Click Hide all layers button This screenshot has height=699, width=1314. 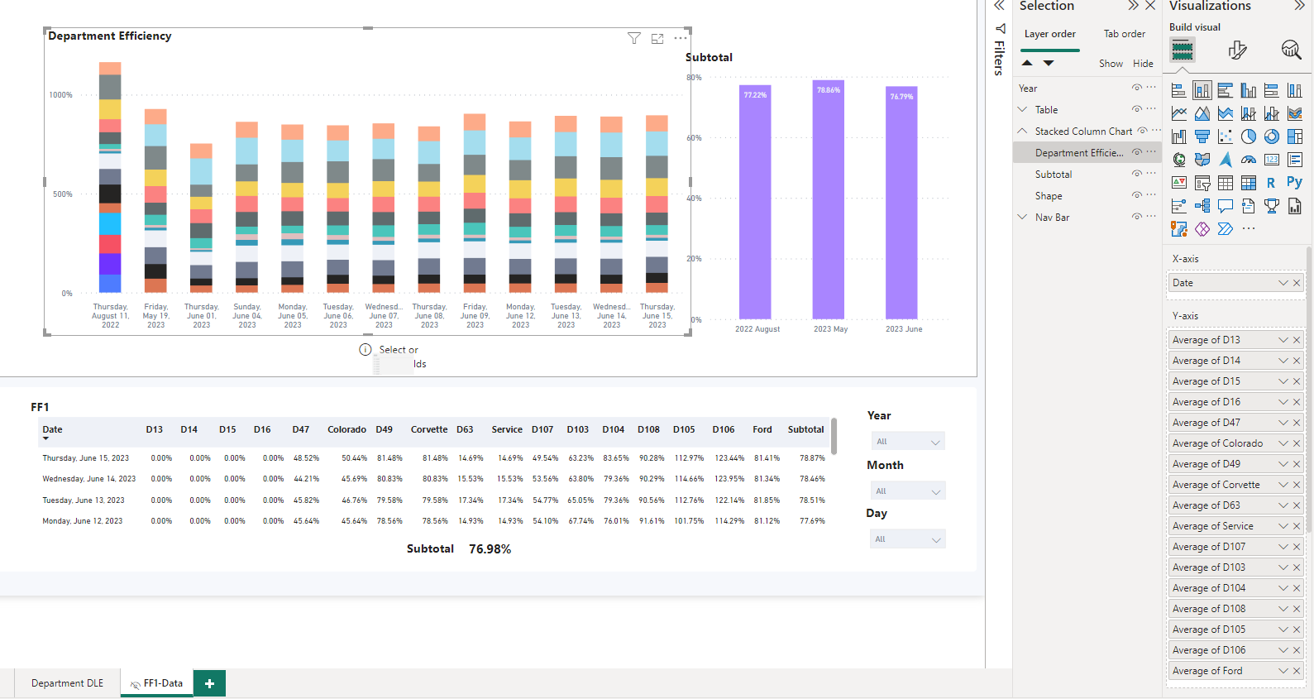click(1143, 64)
